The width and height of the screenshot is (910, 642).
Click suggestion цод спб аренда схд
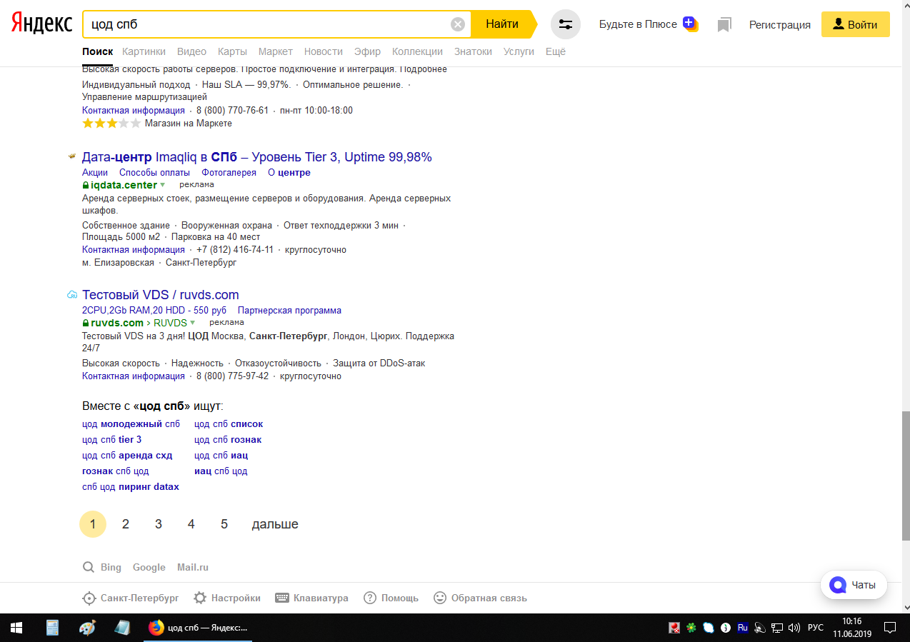click(127, 456)
